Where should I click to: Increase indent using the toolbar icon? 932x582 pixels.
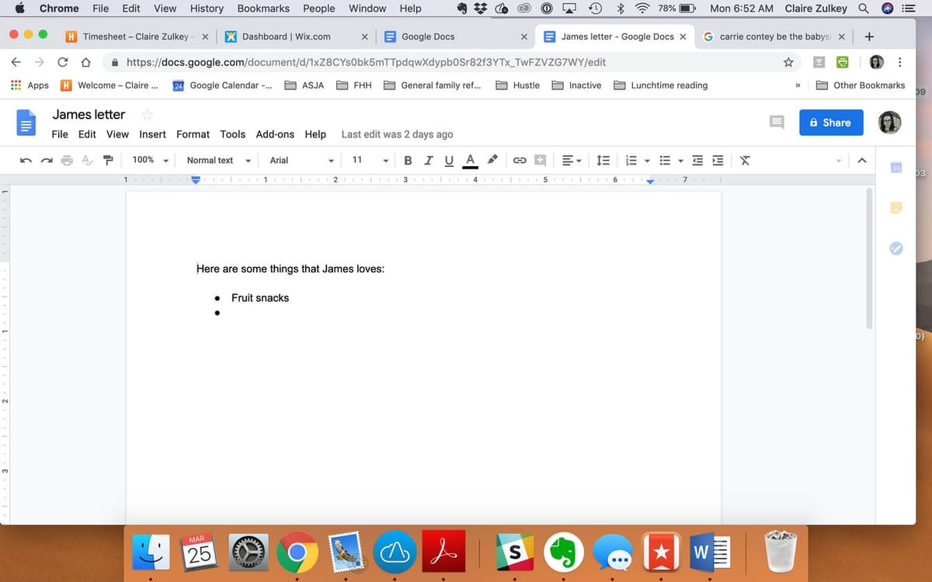coord(718,161)
